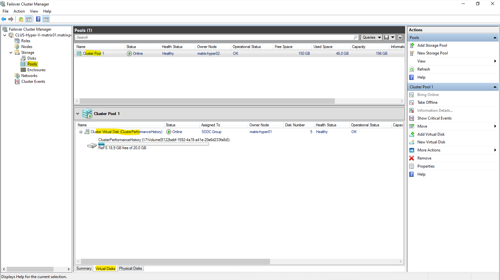Click the blue Help toolbar icon
Viewport: 500px width, 280px height.
(x=38, y=19)
